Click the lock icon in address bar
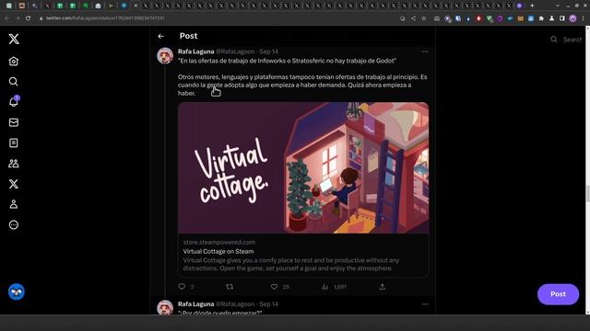 (x=41, y=18)
